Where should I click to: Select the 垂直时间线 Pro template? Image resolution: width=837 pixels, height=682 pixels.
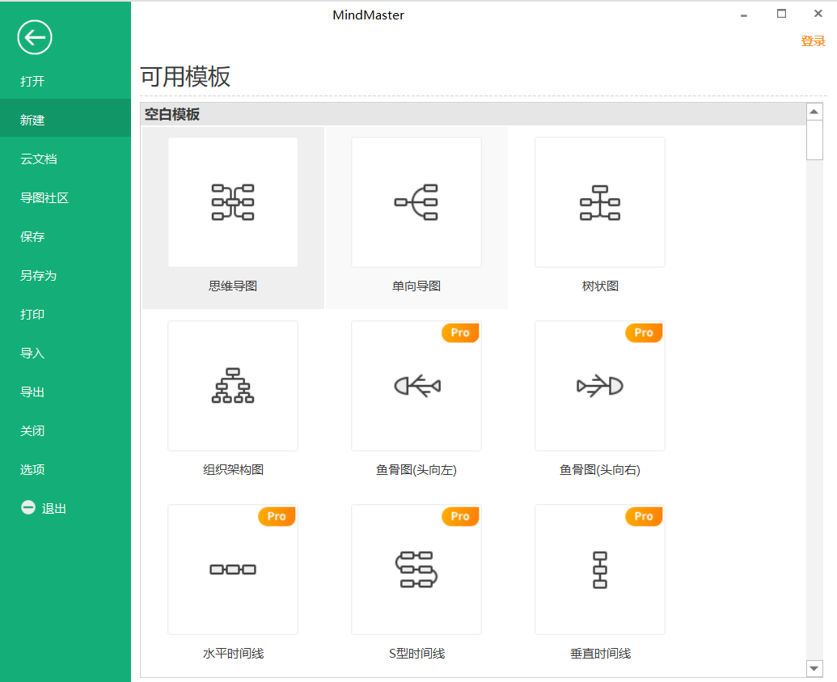(599, 570)
